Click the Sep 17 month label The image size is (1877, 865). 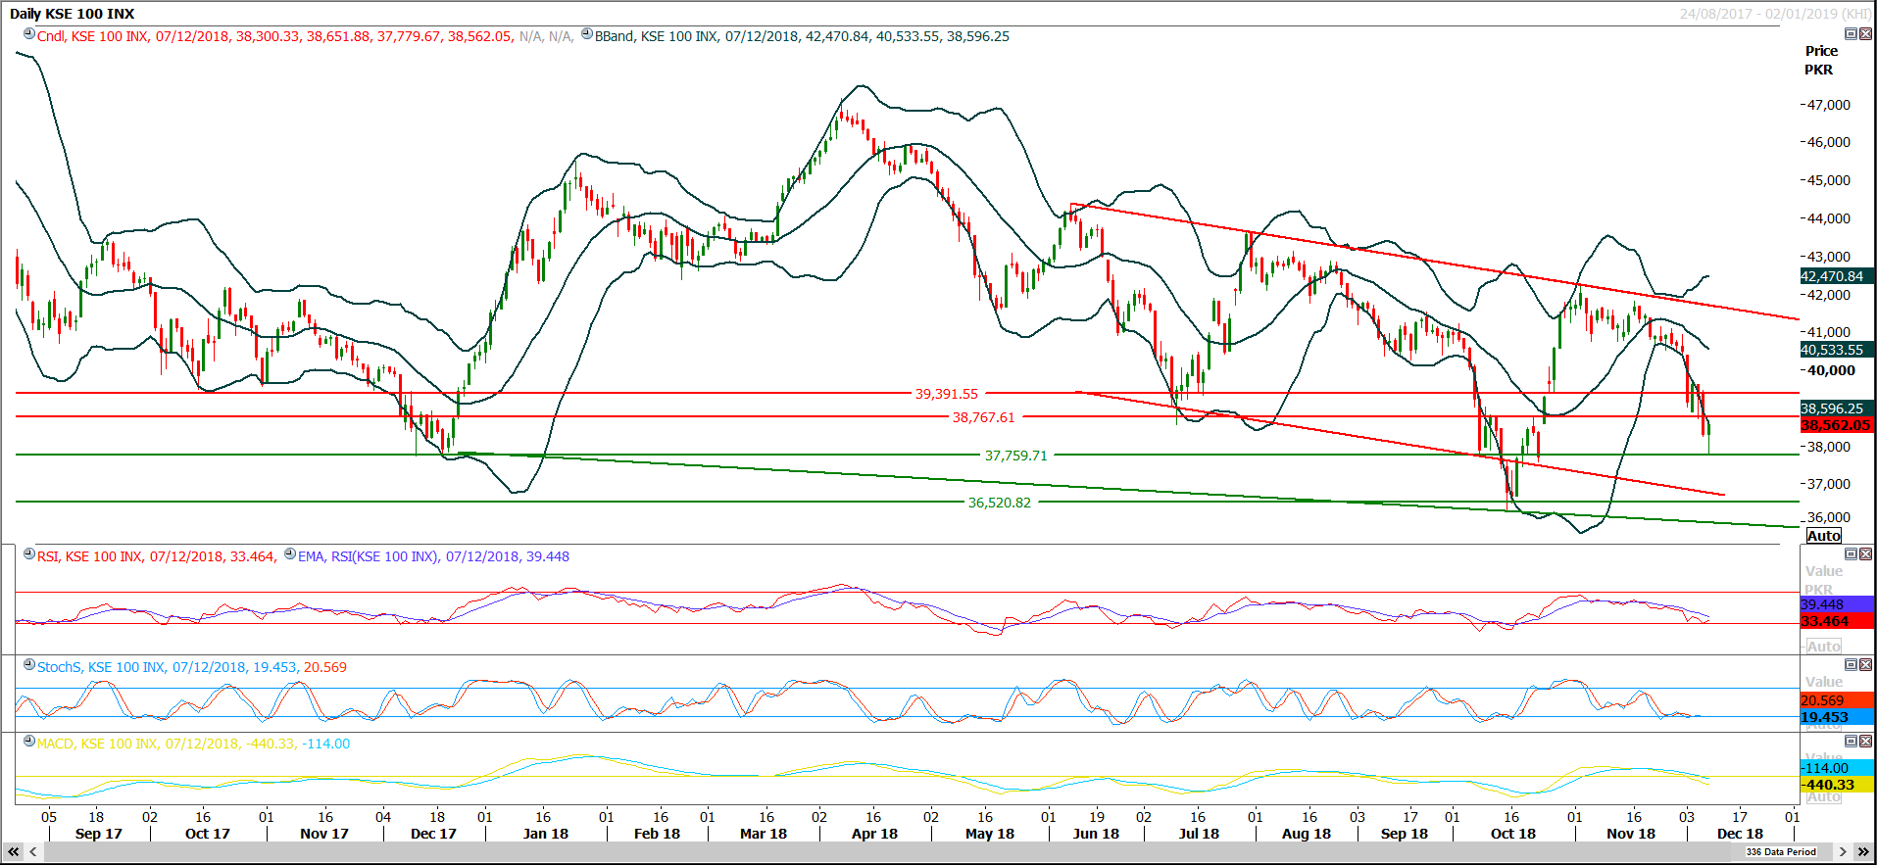click(x=99, y=834)
